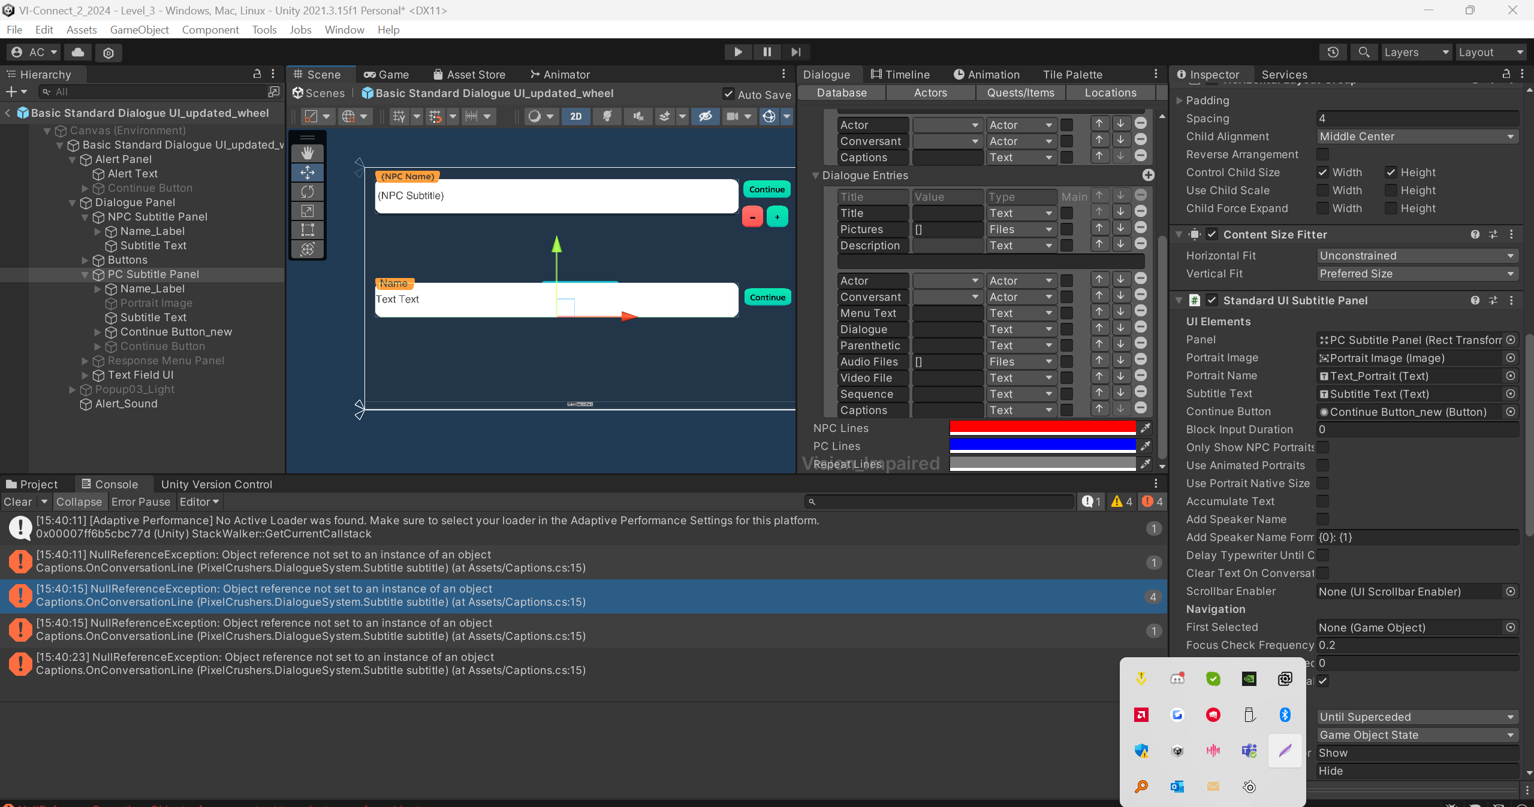Screen dimensions: 1534x807
Task: Pick NPC Lines color with eyedropper
Action: click(x=1145, y=428)
